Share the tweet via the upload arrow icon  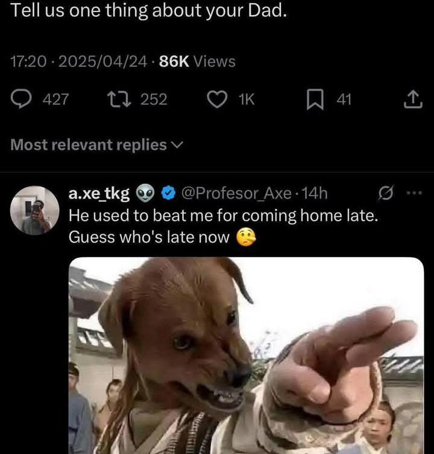tap(413, 99)
